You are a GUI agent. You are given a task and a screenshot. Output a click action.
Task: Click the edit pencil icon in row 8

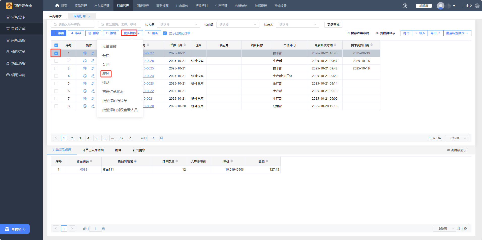coord(93,106)
